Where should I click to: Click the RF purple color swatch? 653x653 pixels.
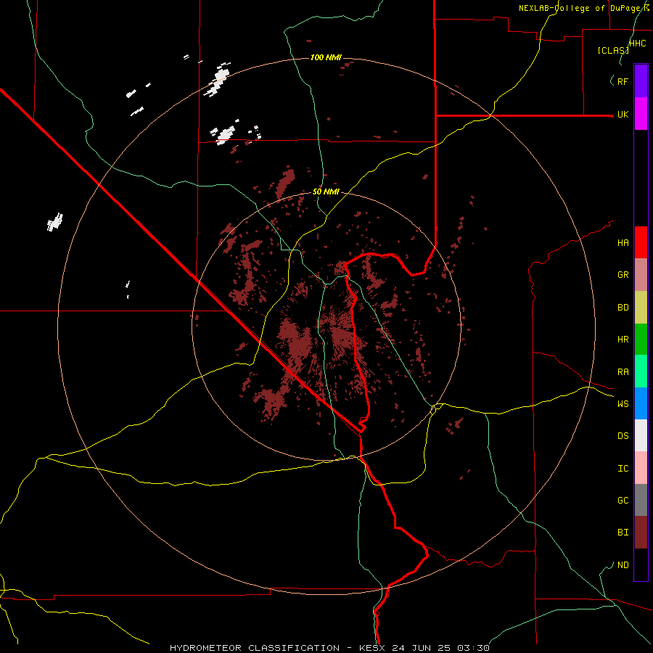click(x=641, y=81)
